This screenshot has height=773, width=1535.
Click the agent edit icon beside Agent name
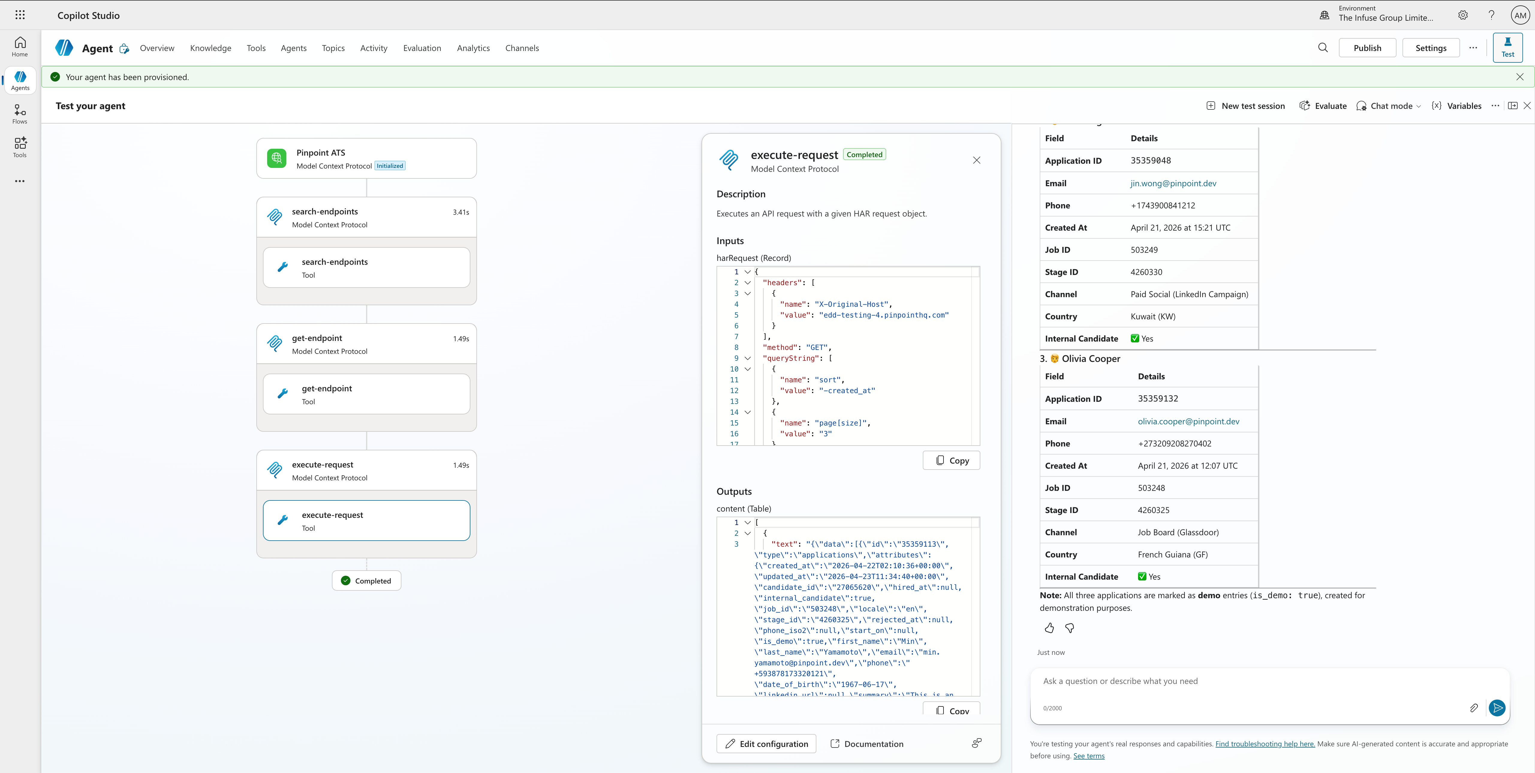124,48
